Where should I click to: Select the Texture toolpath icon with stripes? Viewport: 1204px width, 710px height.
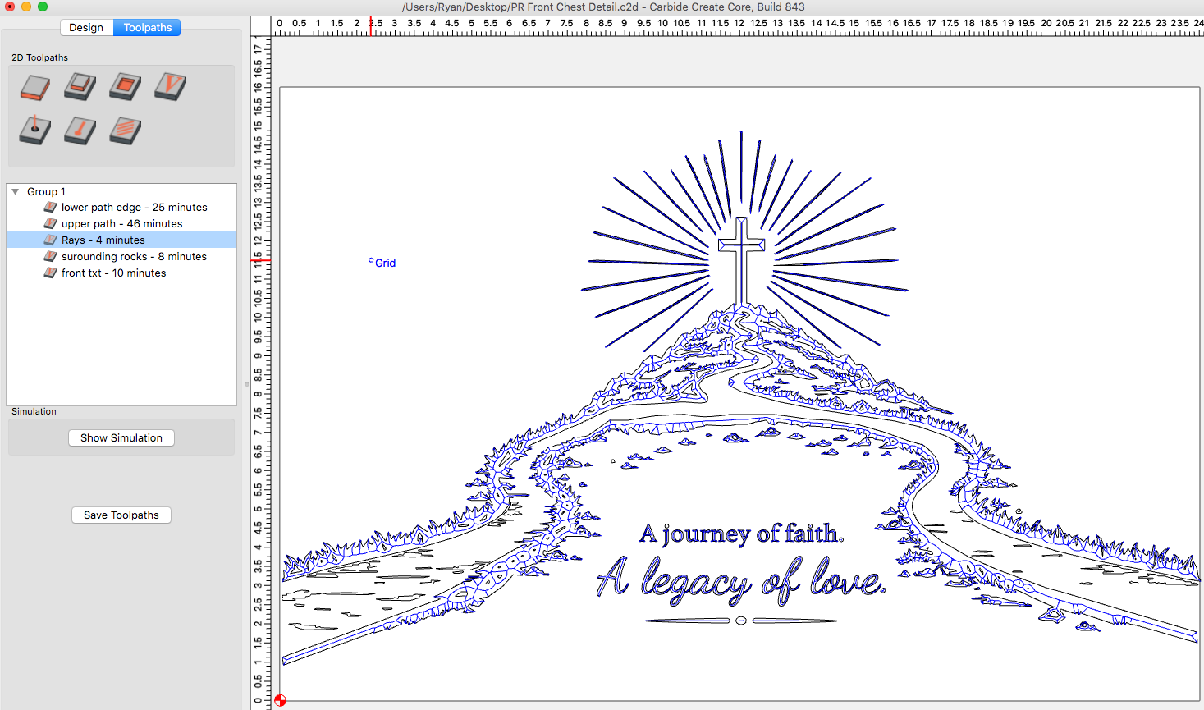(126, 131)
